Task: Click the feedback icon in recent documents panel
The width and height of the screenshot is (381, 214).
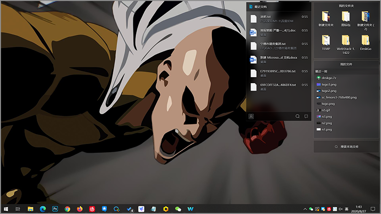Action: [306, 116]
